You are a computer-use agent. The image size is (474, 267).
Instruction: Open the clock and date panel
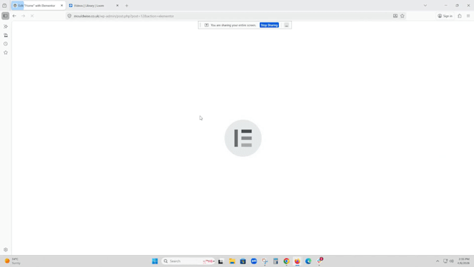(x=464, y=261)
